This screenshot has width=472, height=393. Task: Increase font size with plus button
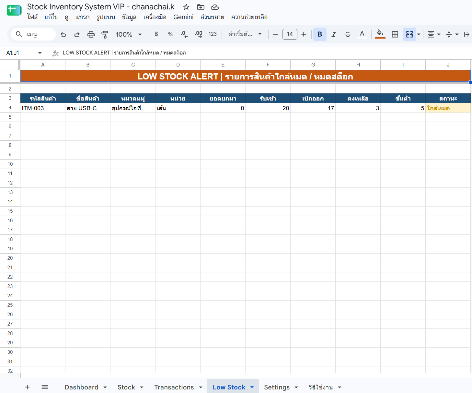click(304, 34)
